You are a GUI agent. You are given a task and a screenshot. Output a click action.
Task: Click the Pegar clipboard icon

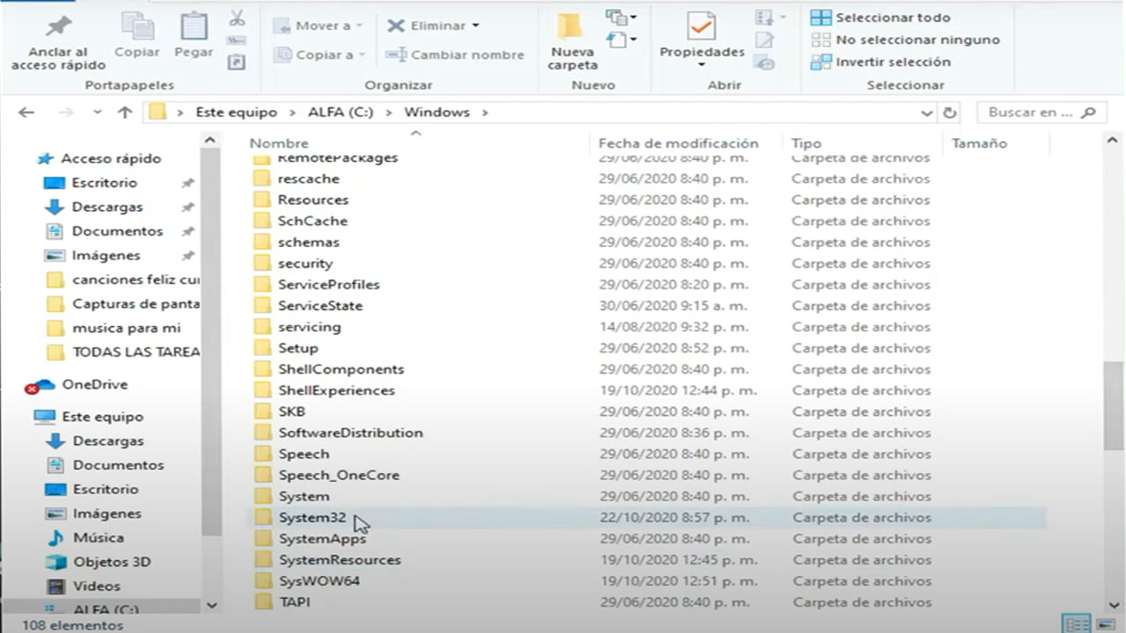pos(194,25)
